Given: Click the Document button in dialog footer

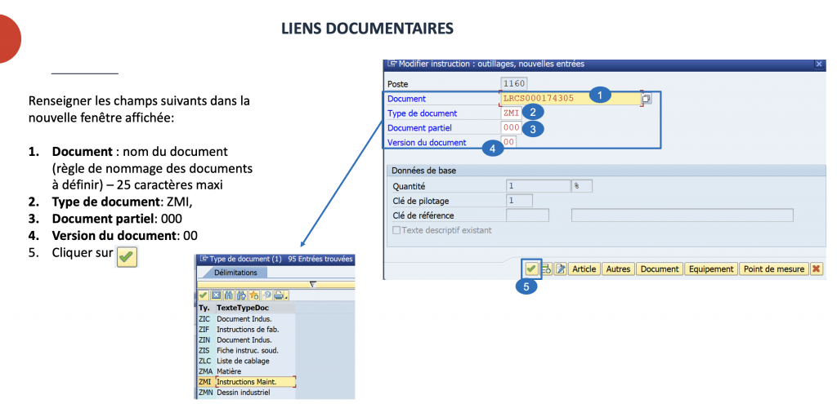Looking at the screenshot, I should coord(659,269).
